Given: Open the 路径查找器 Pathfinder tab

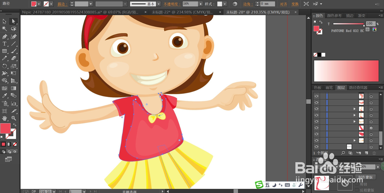Looking at the screenshot, I should click(358, 87).
